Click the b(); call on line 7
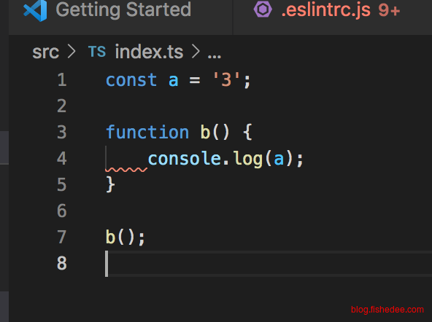This screenshot has height=322, width=432. click(x=126, y=237)
